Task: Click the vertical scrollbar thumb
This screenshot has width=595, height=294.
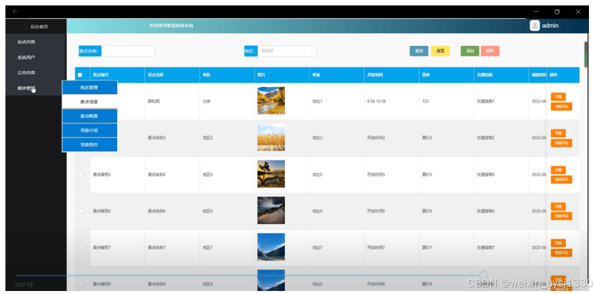Action: (586, 55)
